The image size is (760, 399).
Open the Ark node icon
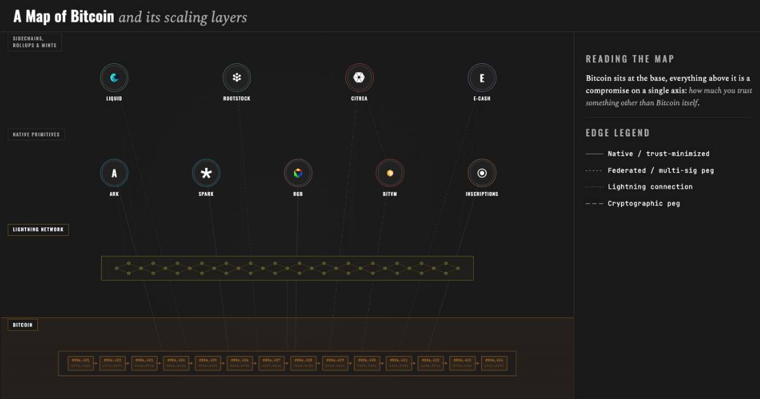click(x=114, y=173)
